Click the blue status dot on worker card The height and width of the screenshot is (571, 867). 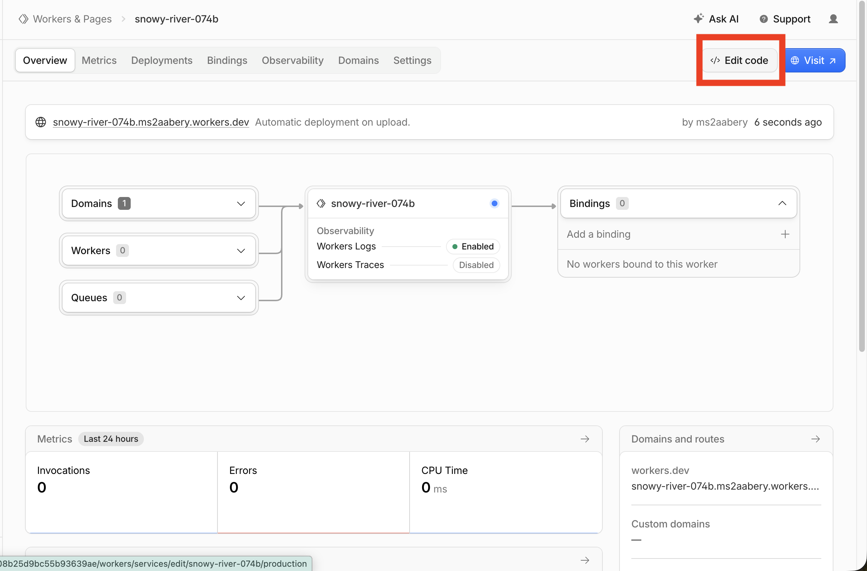(494, 203)
